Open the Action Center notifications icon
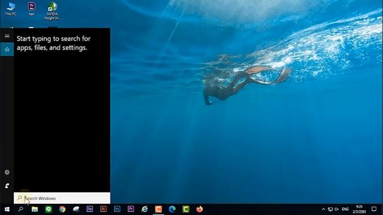 [373, 209]
